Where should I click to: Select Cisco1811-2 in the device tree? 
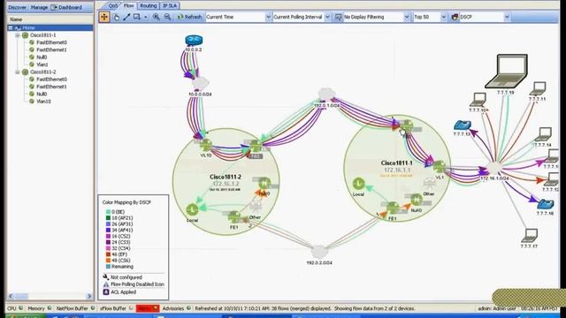(x=43, y=72)
